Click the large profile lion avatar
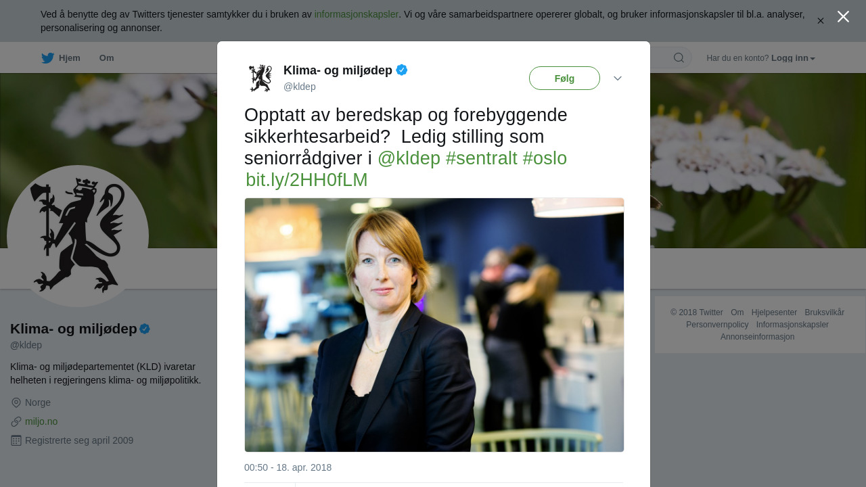Screen dimensions: 866x487 (x=78, y=236)
